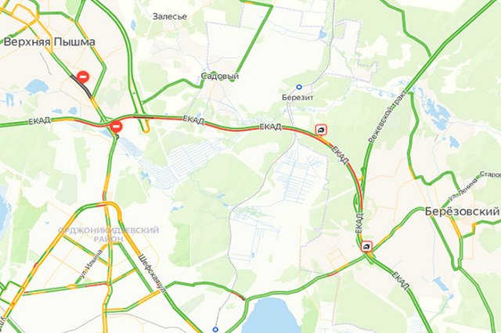Select the accident icon on ЕКАД near Березит

320,130
